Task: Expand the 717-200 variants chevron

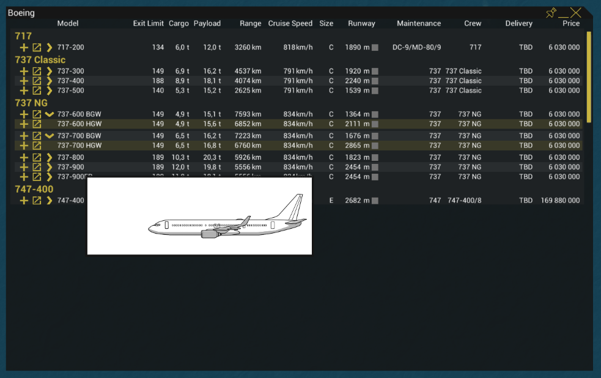Action: coord(49,48)
